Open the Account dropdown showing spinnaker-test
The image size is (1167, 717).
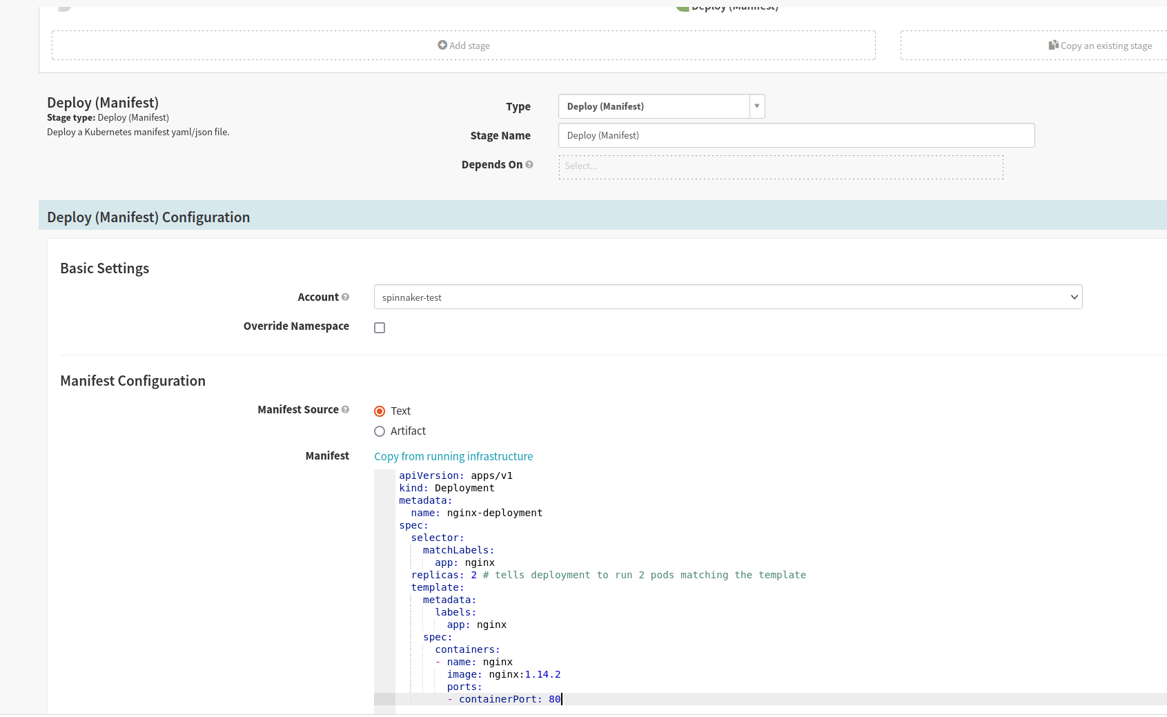click(727, 297)
